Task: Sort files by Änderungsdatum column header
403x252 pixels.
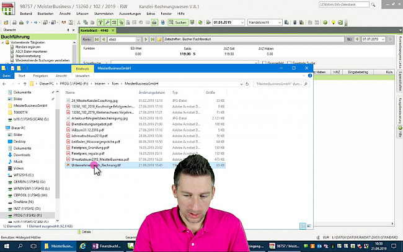Action: [152, 92]
